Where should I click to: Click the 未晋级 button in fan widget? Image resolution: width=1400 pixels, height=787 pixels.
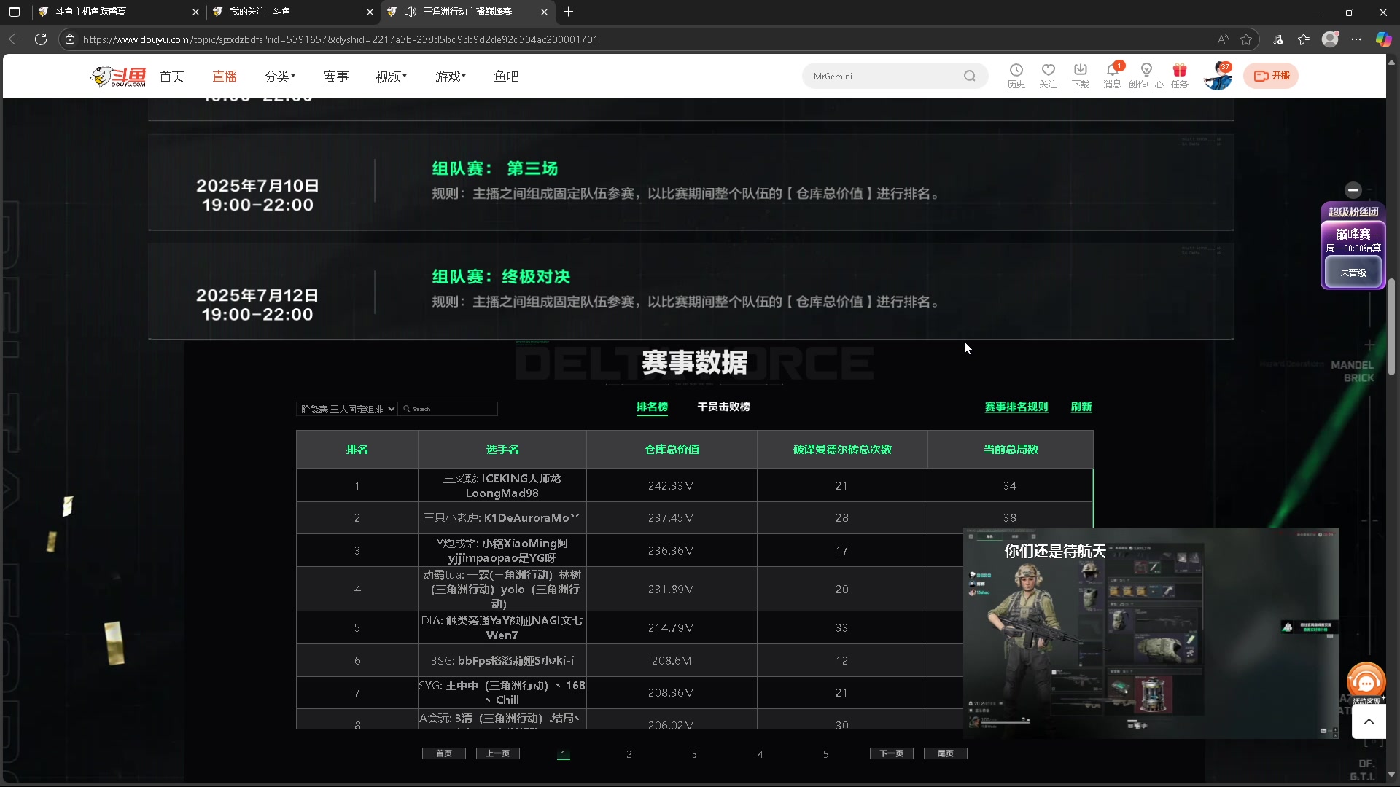click(1353, 273)
